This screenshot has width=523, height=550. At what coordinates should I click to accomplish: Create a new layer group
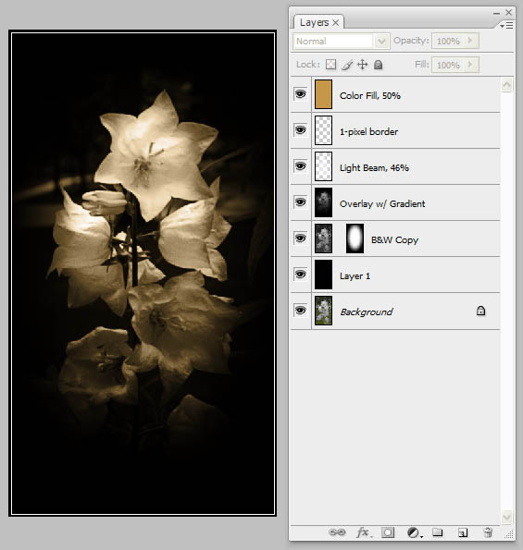click(437, 532)
